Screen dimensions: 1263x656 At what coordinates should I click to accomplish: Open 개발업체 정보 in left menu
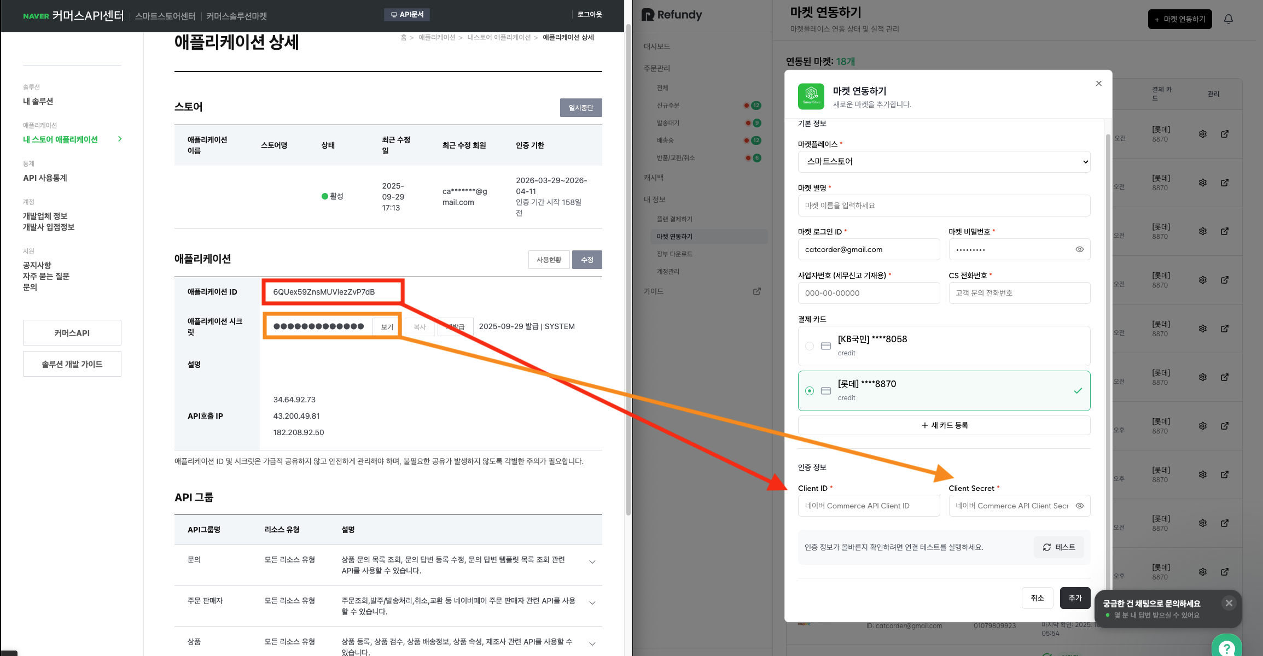click(45, 216)
